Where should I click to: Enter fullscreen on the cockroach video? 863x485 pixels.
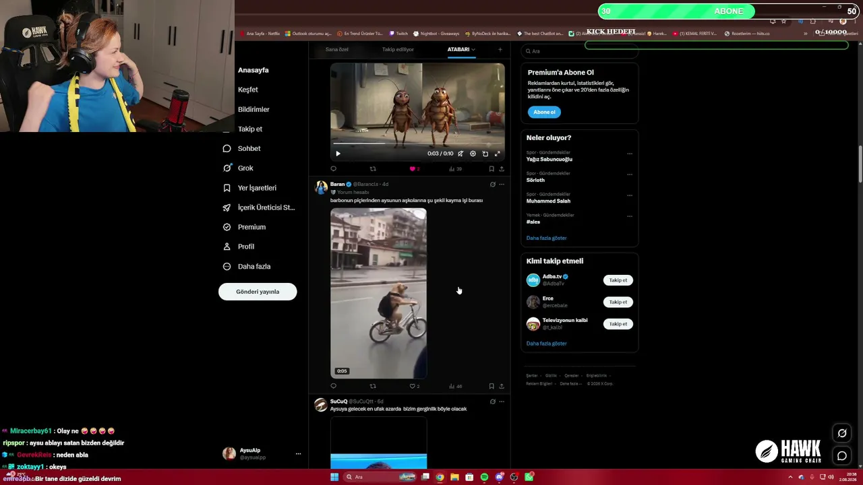(x=498, y=154)
